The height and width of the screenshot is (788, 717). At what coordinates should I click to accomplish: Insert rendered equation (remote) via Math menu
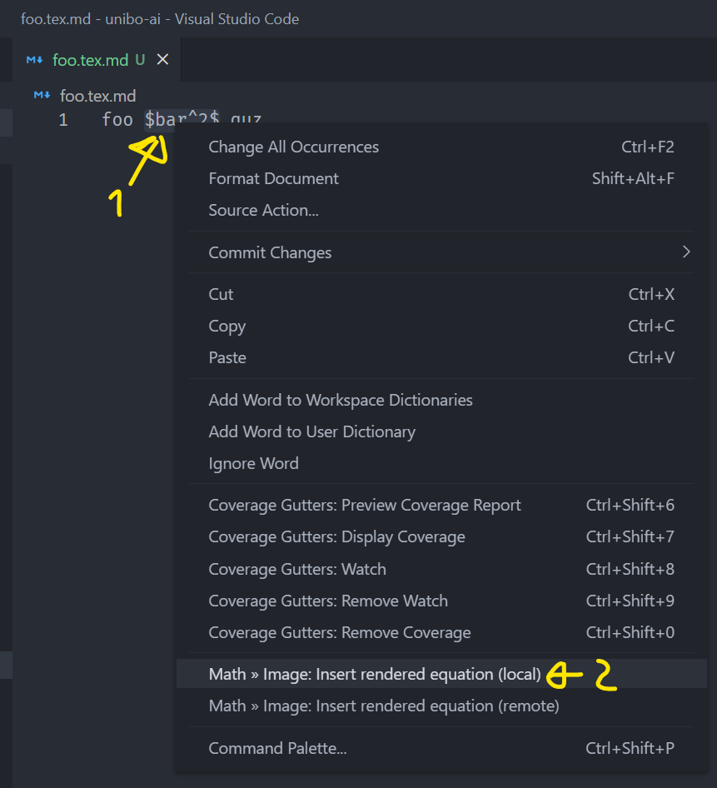tap(441, 706)
